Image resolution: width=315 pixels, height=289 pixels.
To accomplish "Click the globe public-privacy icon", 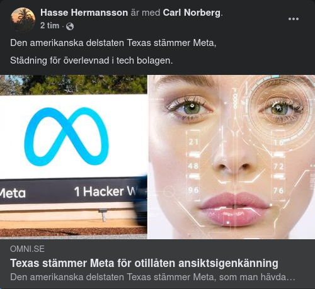I will (x=70, y=26).
